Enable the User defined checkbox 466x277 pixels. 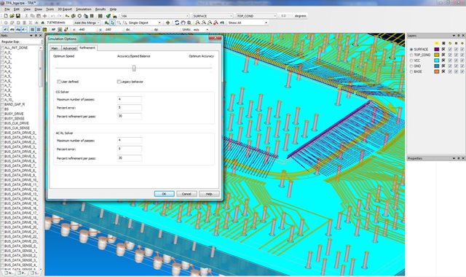(x=59, y=82)
